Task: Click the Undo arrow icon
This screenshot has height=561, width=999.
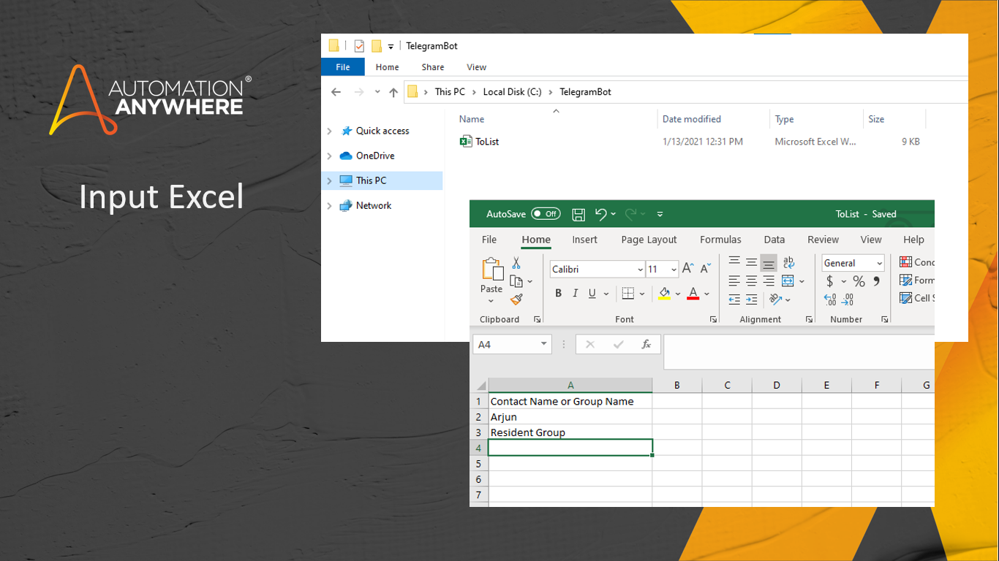Action: point(601,214)
